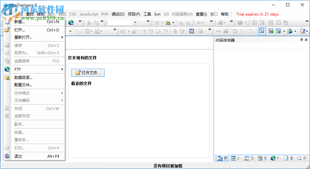Click the server with globe toolbar icon
Viewport: 310px width, 169px height.
coord(290,31)
